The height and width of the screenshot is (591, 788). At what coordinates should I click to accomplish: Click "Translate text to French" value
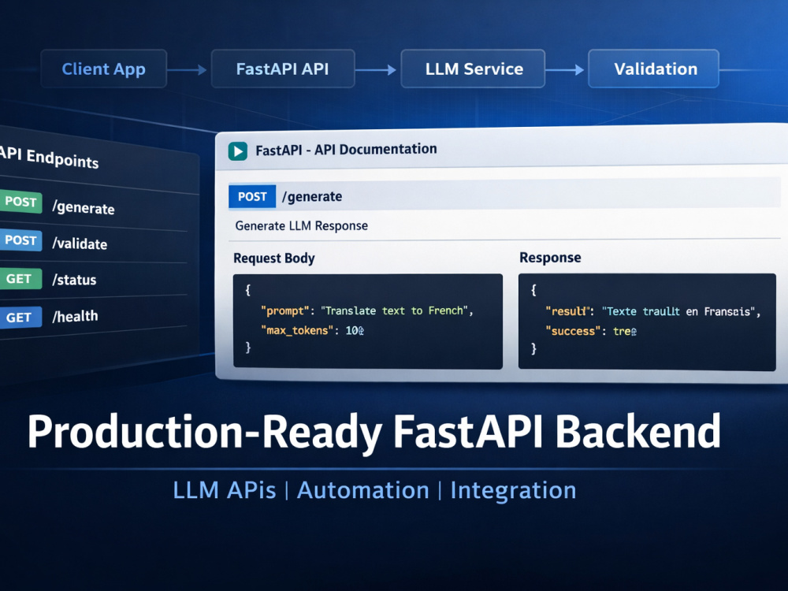(x=395, y=310)
